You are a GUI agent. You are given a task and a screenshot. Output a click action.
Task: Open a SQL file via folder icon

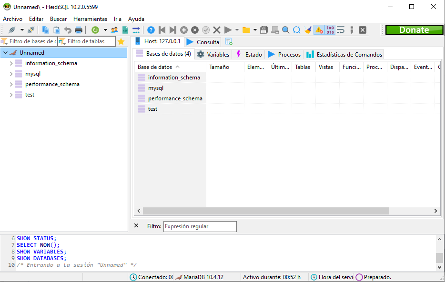245,30
